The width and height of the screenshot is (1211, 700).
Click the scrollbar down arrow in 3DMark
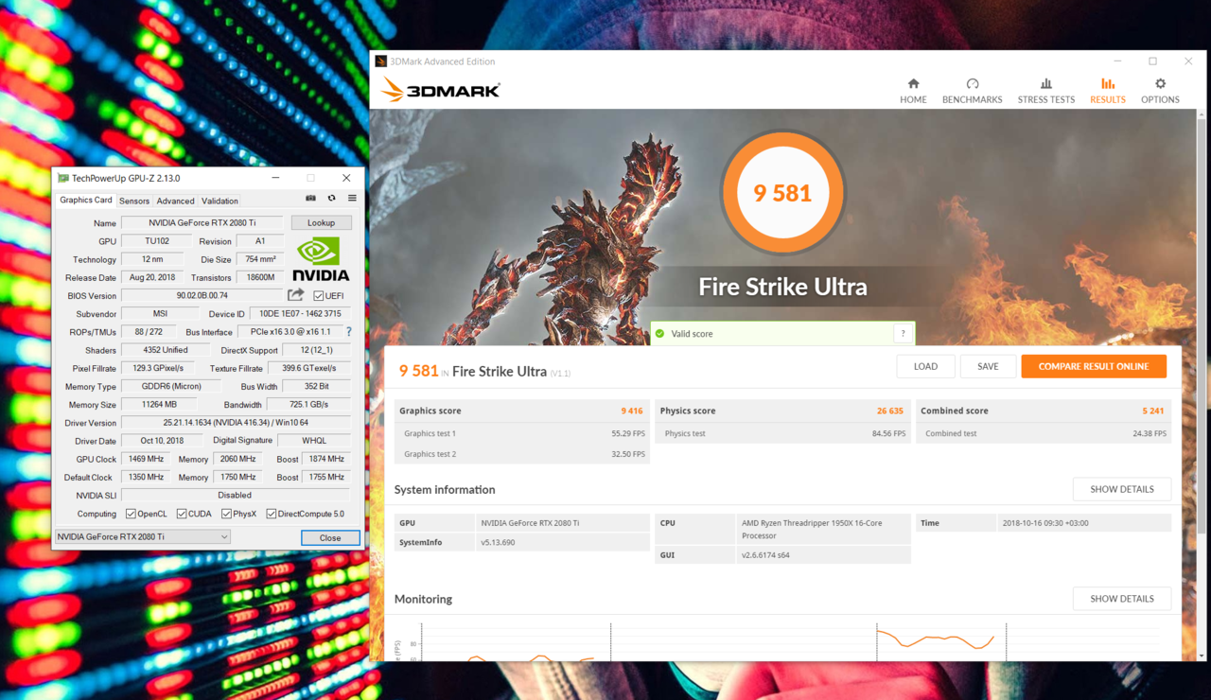(1202, 655)
